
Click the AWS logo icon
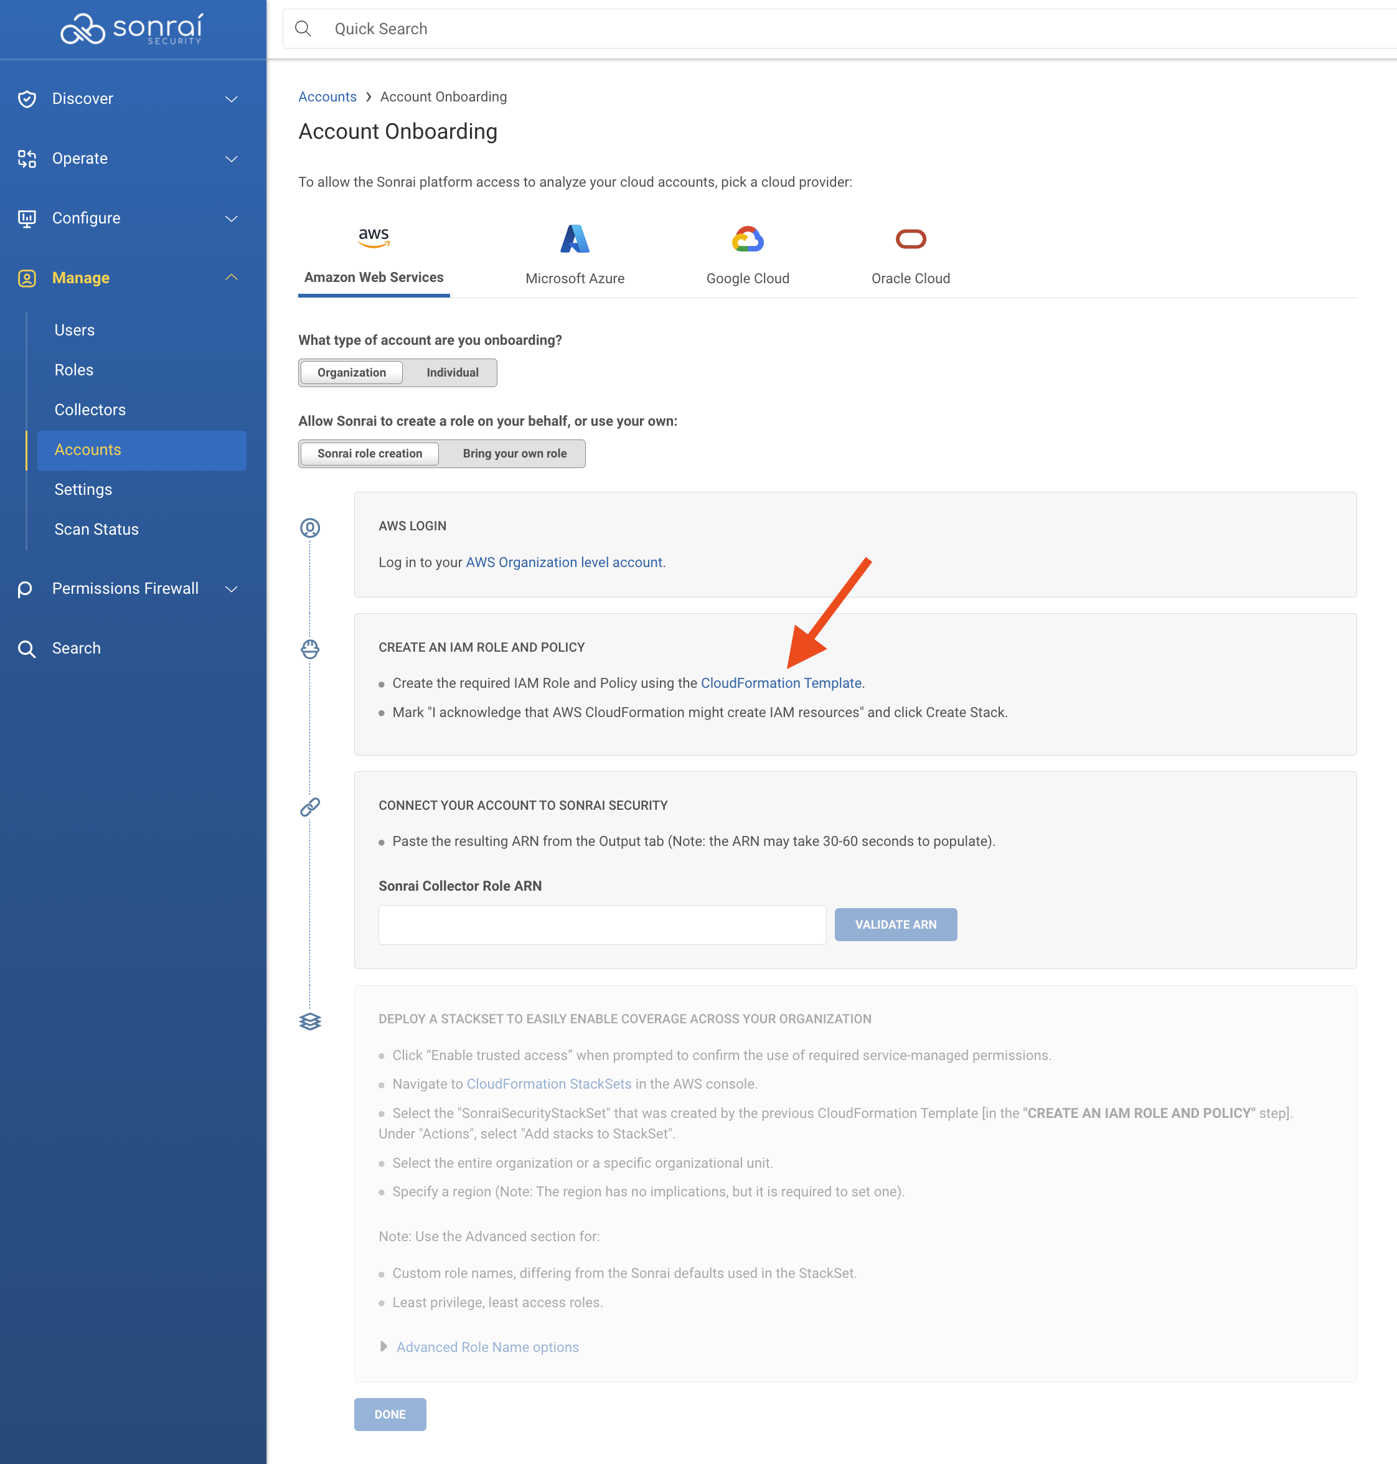click(x=374, y=238)
